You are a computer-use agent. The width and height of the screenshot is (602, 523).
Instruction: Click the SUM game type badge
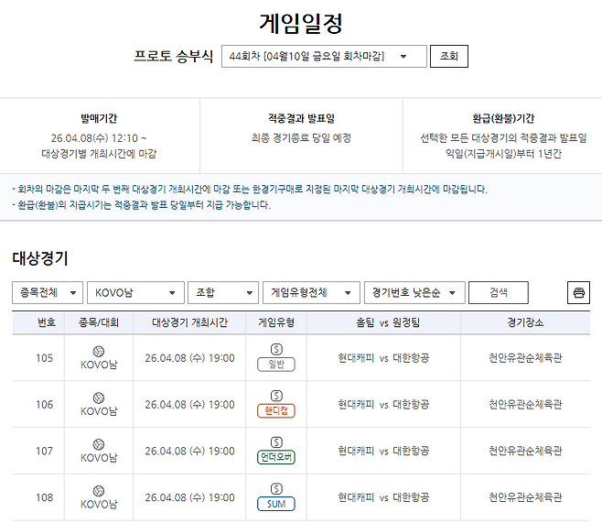276,504
